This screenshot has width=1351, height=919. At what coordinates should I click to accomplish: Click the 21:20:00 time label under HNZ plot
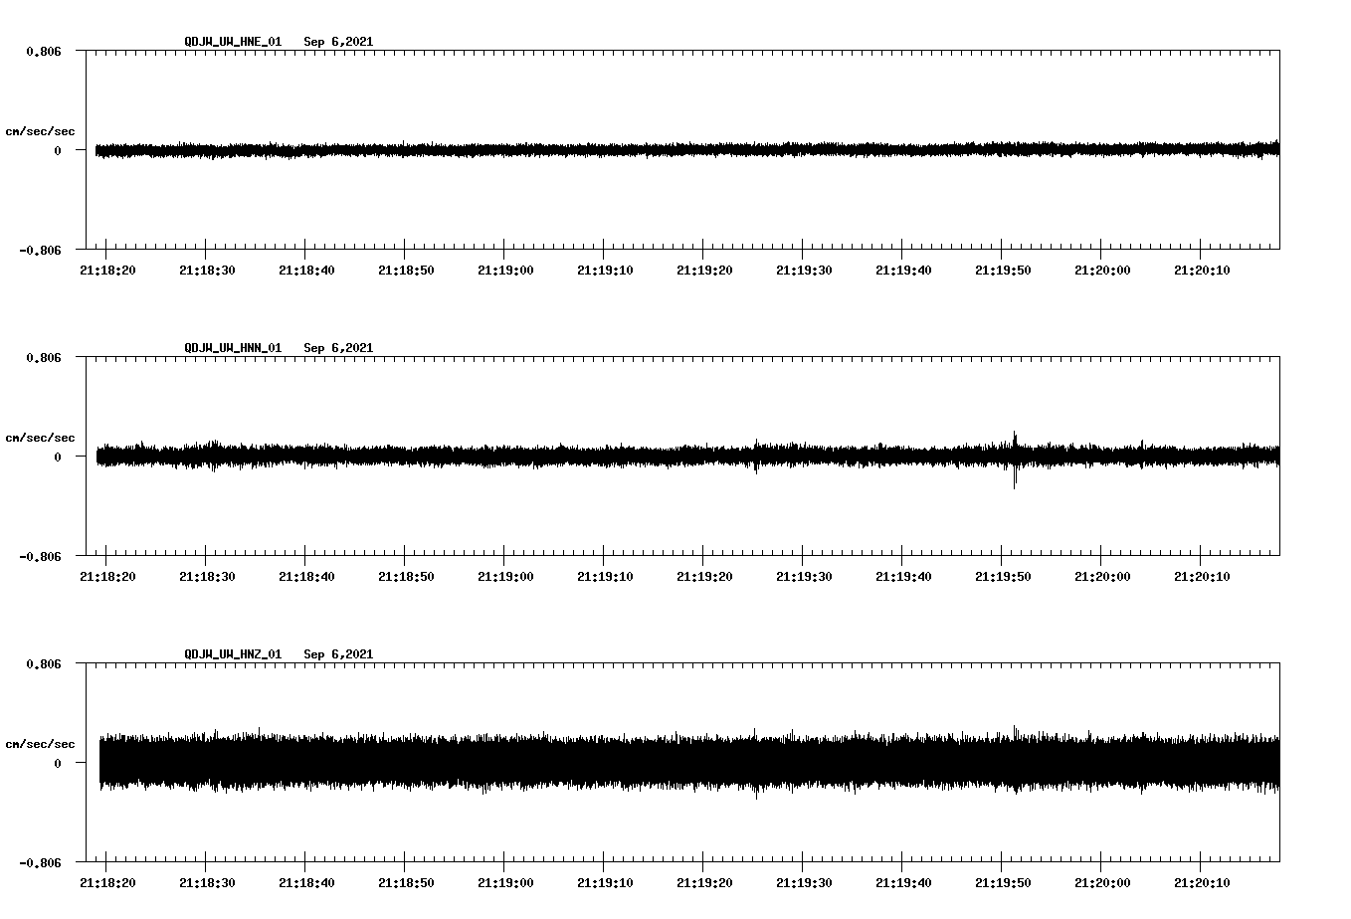pos(1102,883)
